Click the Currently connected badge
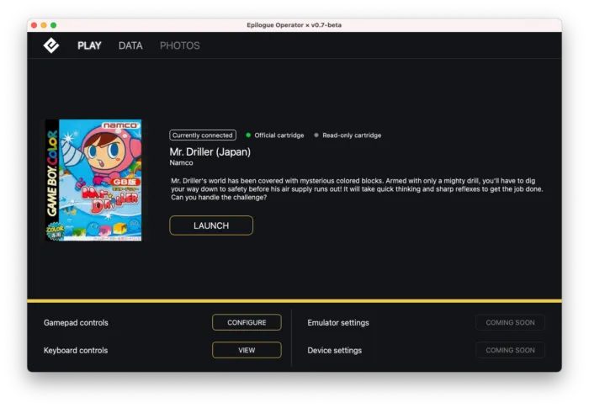 203,135
